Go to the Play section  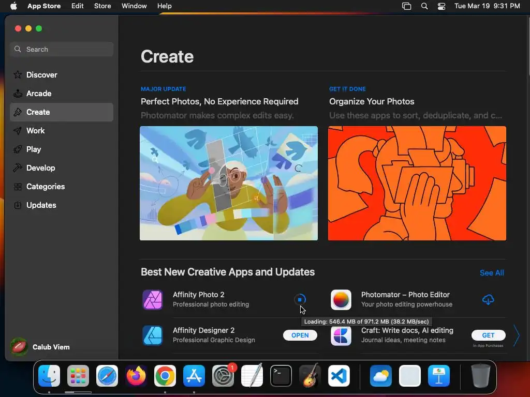pyautogui.click(x=62, y=149)
